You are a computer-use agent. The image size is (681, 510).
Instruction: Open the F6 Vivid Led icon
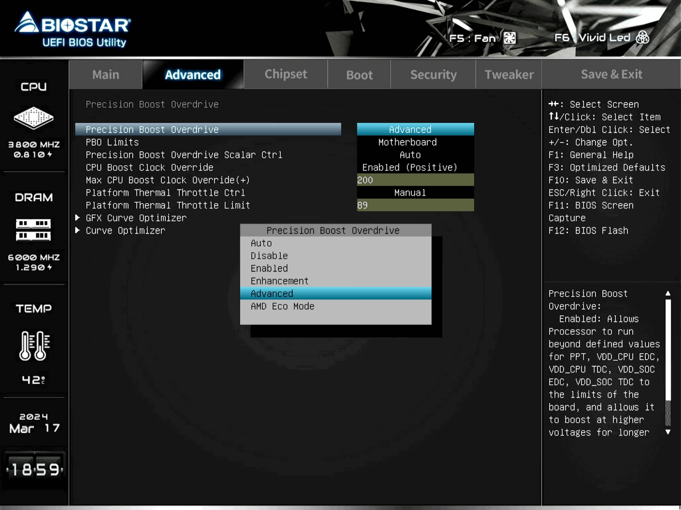643,37
